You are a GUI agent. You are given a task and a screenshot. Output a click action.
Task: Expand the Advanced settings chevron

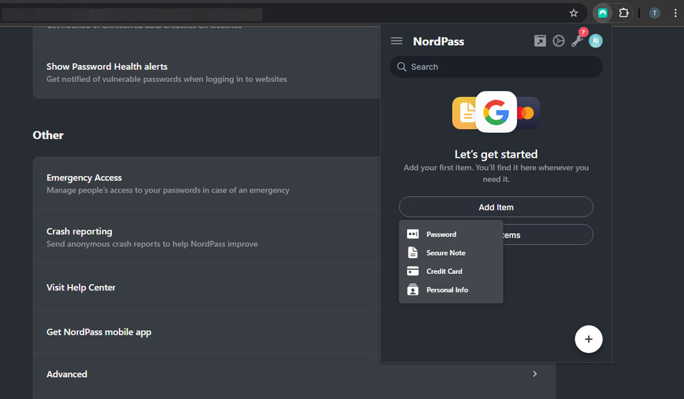535,374
